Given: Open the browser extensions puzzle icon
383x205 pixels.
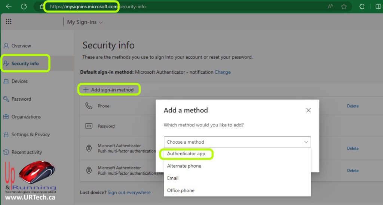Looking at the screenshot, I should coord(362,6).
